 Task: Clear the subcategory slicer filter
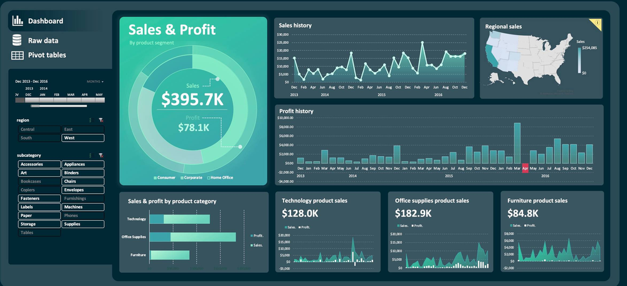(x=101, y=155)
